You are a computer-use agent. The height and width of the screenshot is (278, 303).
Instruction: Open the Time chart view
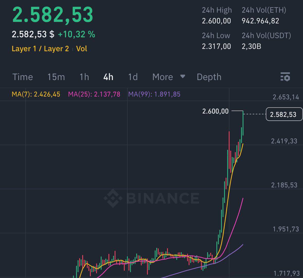23,77
